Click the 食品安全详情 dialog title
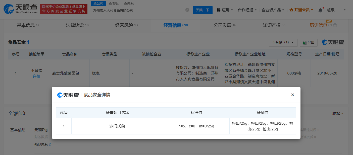This screenshot has height=155, width=353. tap(97, 95)
